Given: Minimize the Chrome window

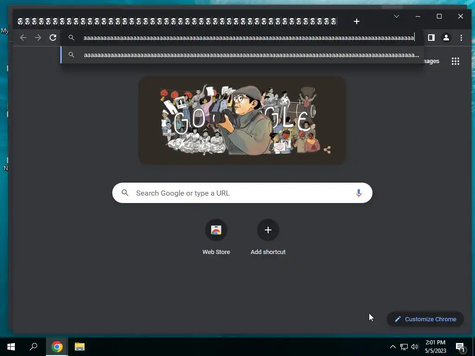Looking at the screenshot, I should tap(418, 16).
